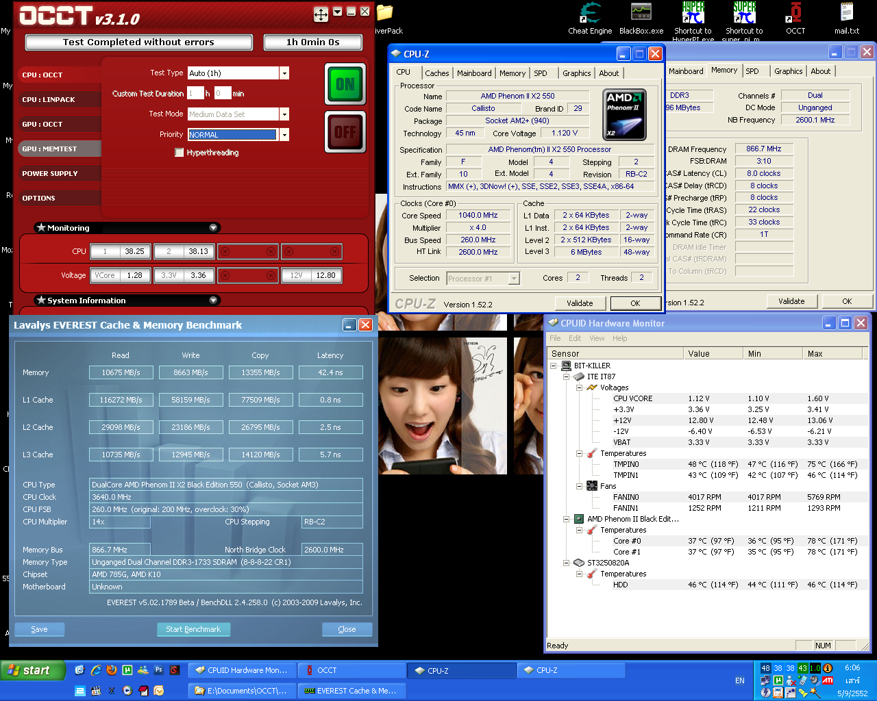This screenshot has height=701, width=877.
Task: Open the POWER SUPPLY section in OCCT
Action: click(x=60, y=174)
